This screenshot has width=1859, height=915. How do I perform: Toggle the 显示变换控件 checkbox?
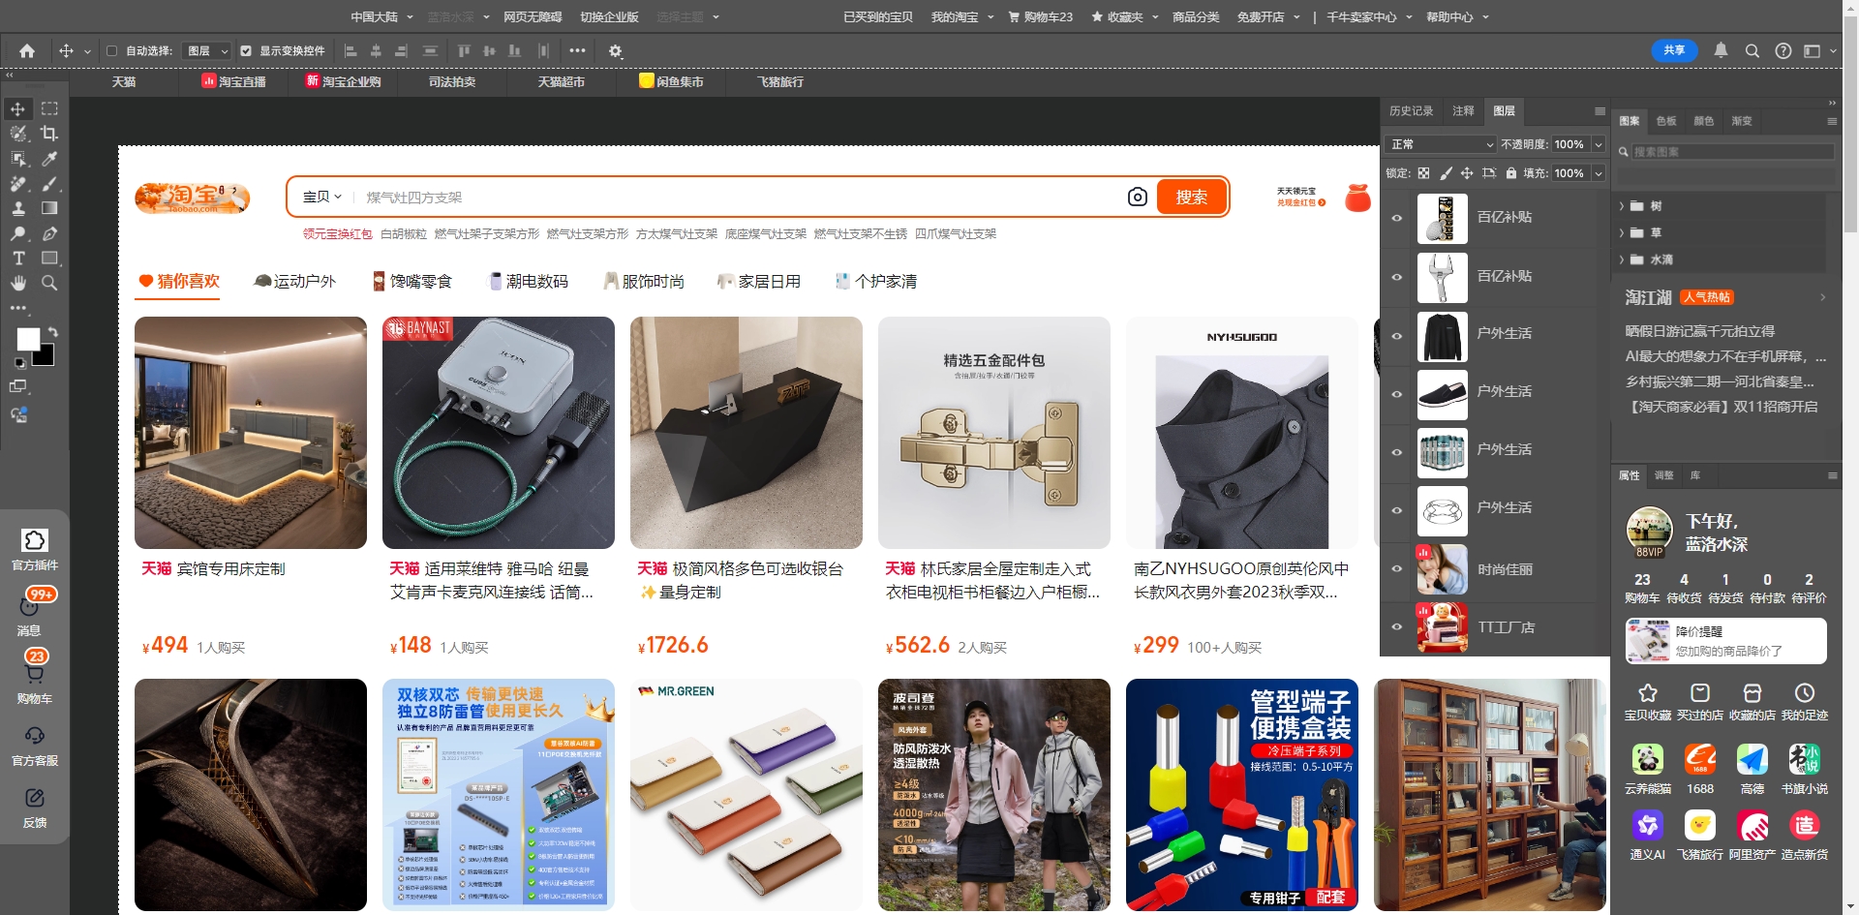tap(246, 51)
